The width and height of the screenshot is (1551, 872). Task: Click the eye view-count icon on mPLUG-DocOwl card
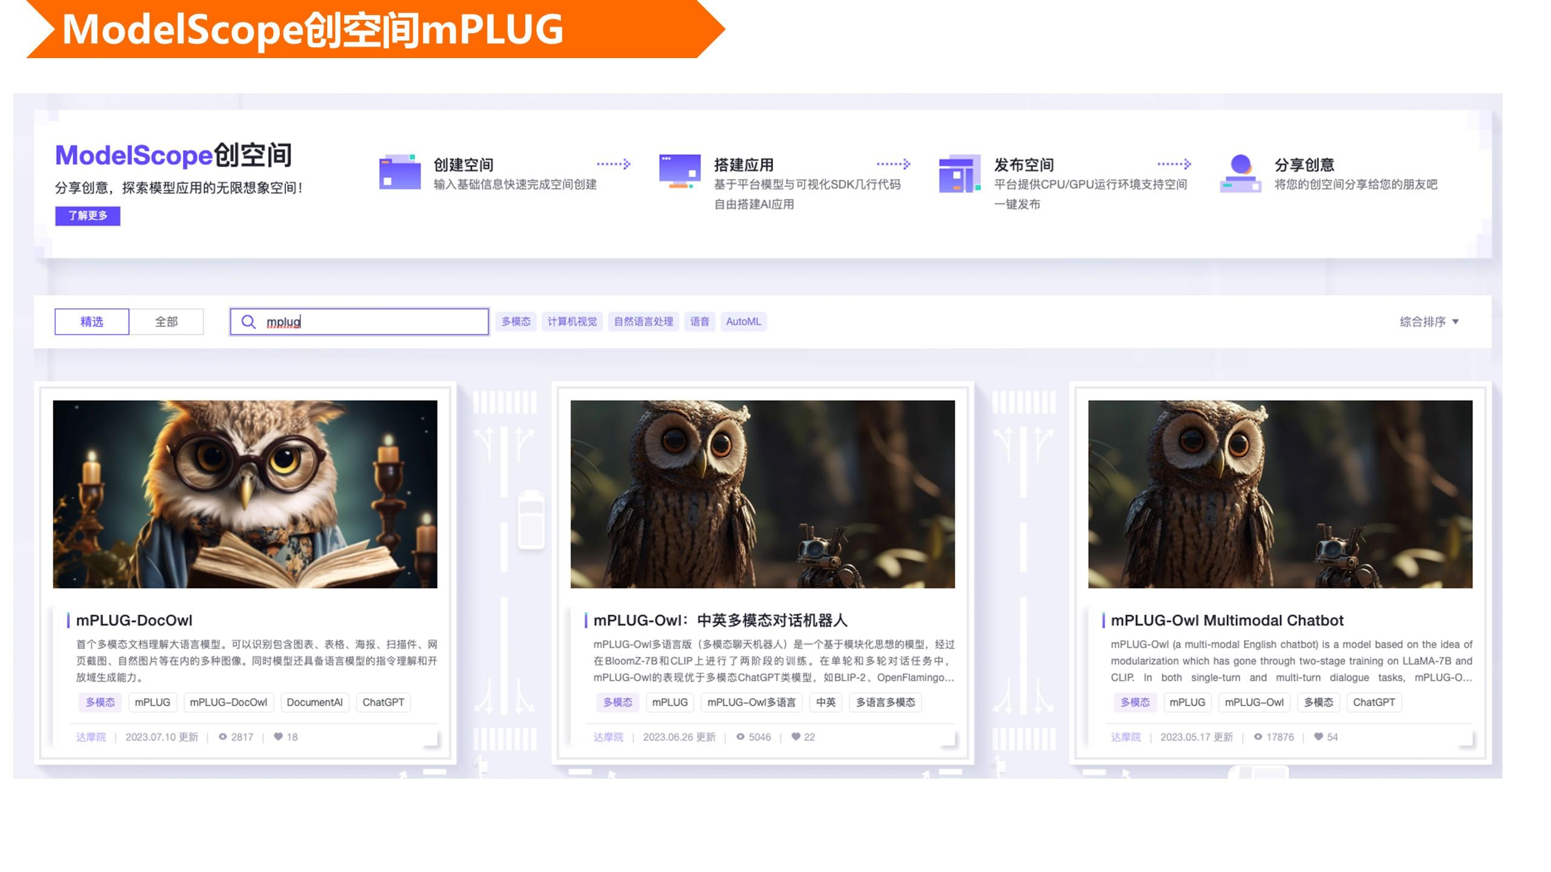(224, 737)
